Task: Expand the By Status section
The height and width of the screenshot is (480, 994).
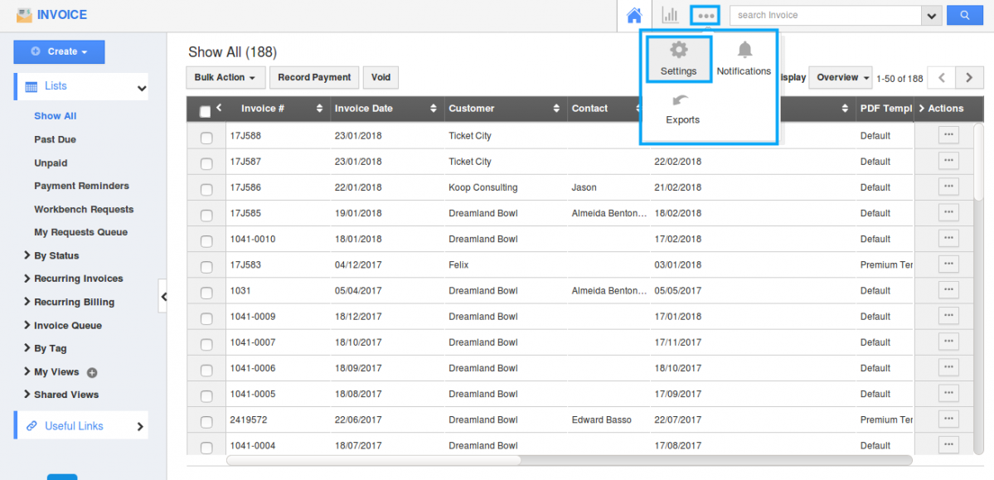Action: pyautogui.click(x=52, y=255)
